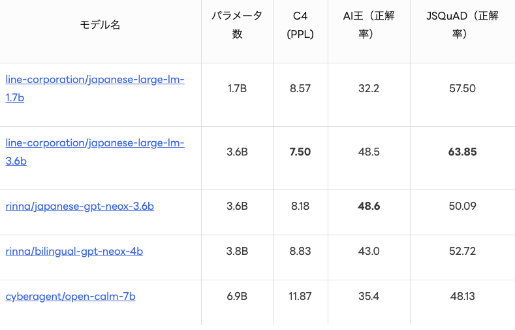Click the 6.9B parameter count cell
Screen dimensions: 515x330
[237, 297]
